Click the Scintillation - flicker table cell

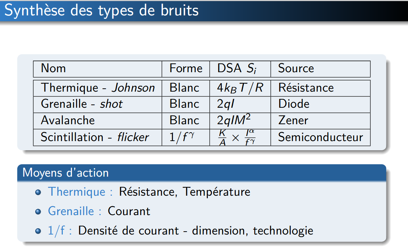(95, 137)
